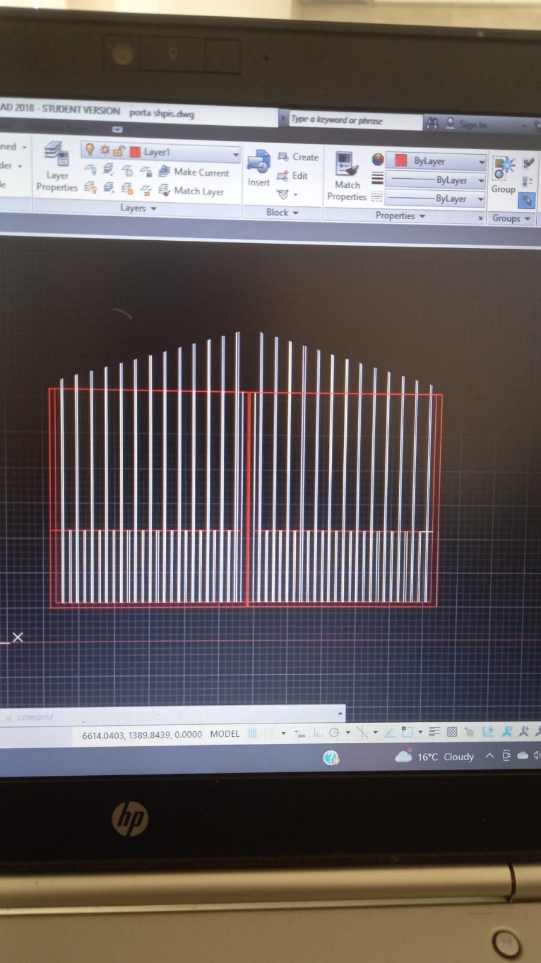Screen dimensions: 541x963
Task: Open the ByLayer color dropdown
Action: 481,163
